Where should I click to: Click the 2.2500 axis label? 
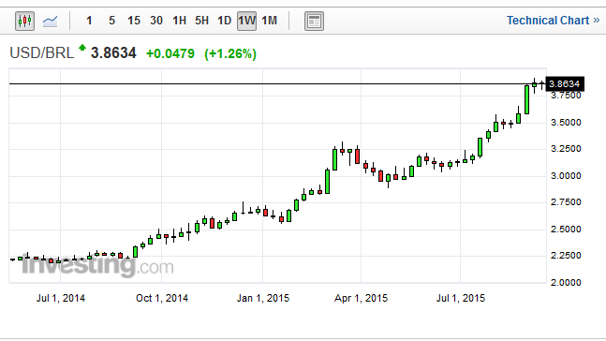[566, 256]
